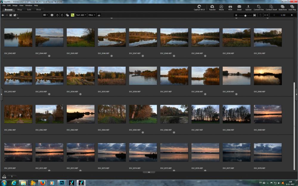Screen dimensions: 298x186
Task: Start the Slideshow
Action: 283,8
